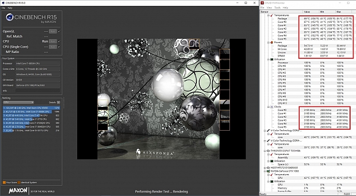Click the Info input field in Your System

(x=38, y=91)
